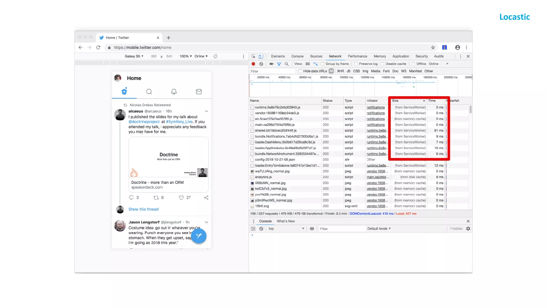The height and width of the screenshot is (308, 547).
Task: Toggle Hide data URLs checkbox
Action: pyautogui.click(x=300, y=71)
